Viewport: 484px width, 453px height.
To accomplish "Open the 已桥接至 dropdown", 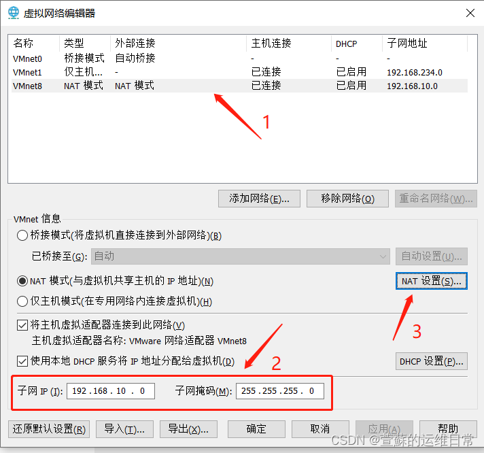I will pyautogui.click(x=240, y=256).
